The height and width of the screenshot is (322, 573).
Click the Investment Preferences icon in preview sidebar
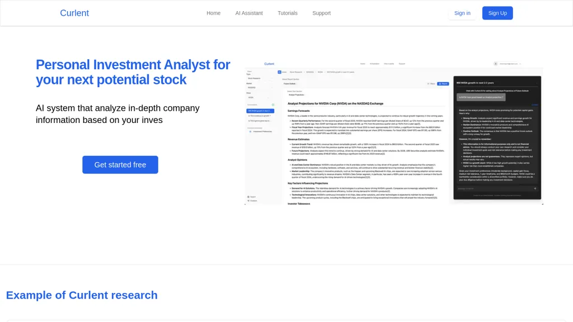250,131
